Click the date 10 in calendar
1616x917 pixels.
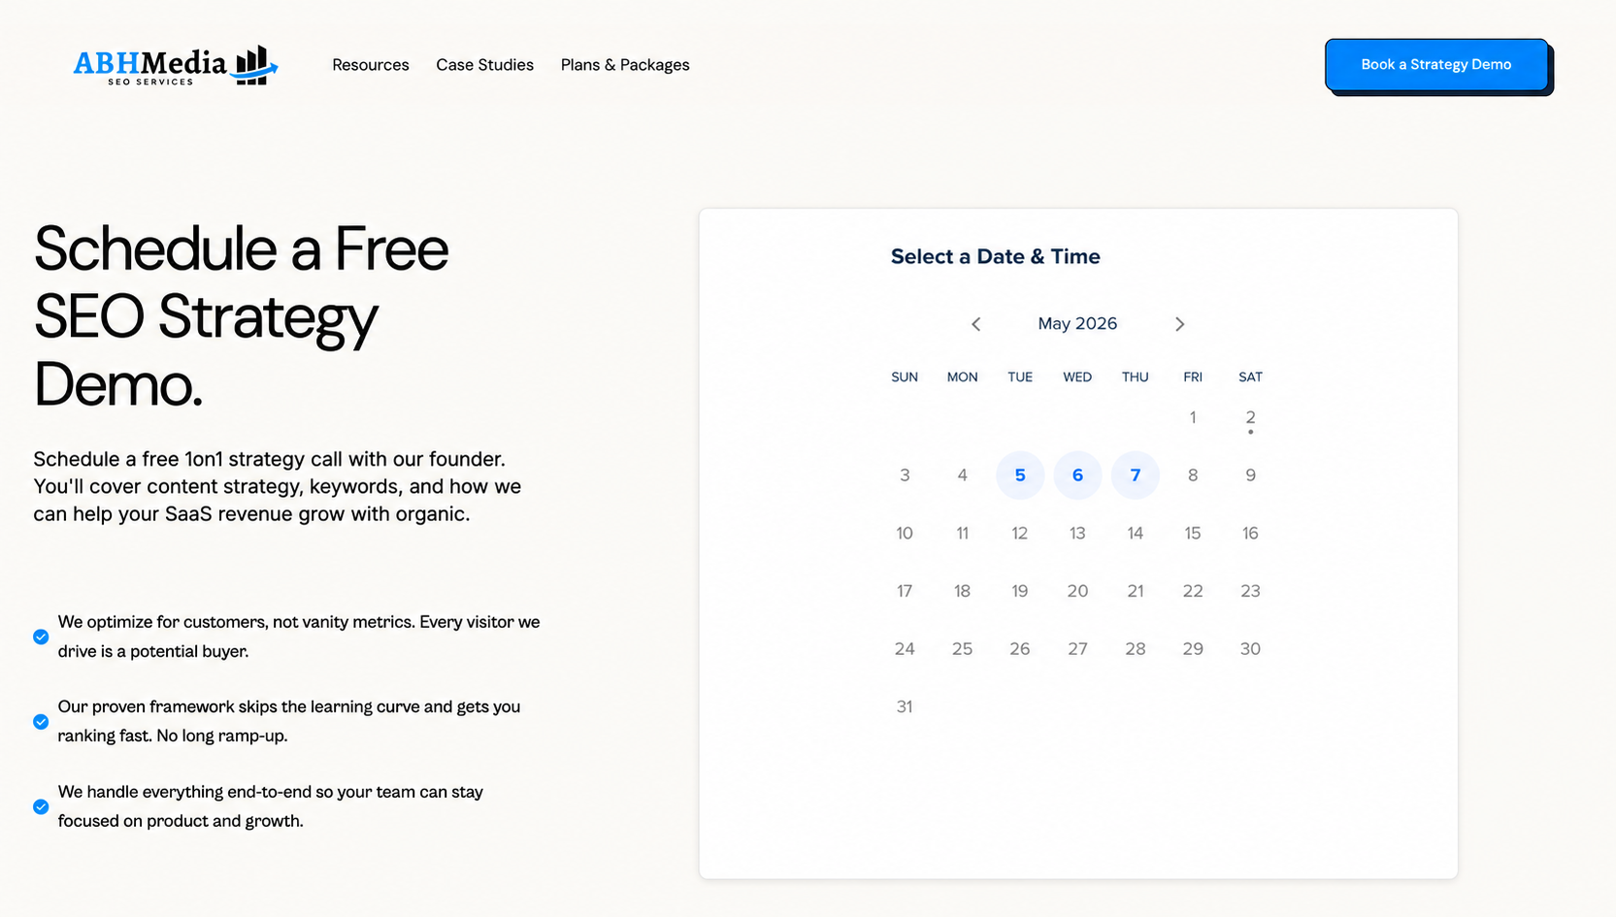click(905, 534)
